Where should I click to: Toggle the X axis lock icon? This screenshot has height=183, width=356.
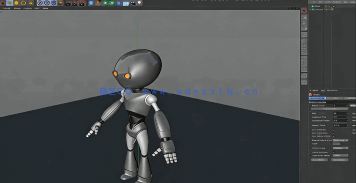(40, 3)
